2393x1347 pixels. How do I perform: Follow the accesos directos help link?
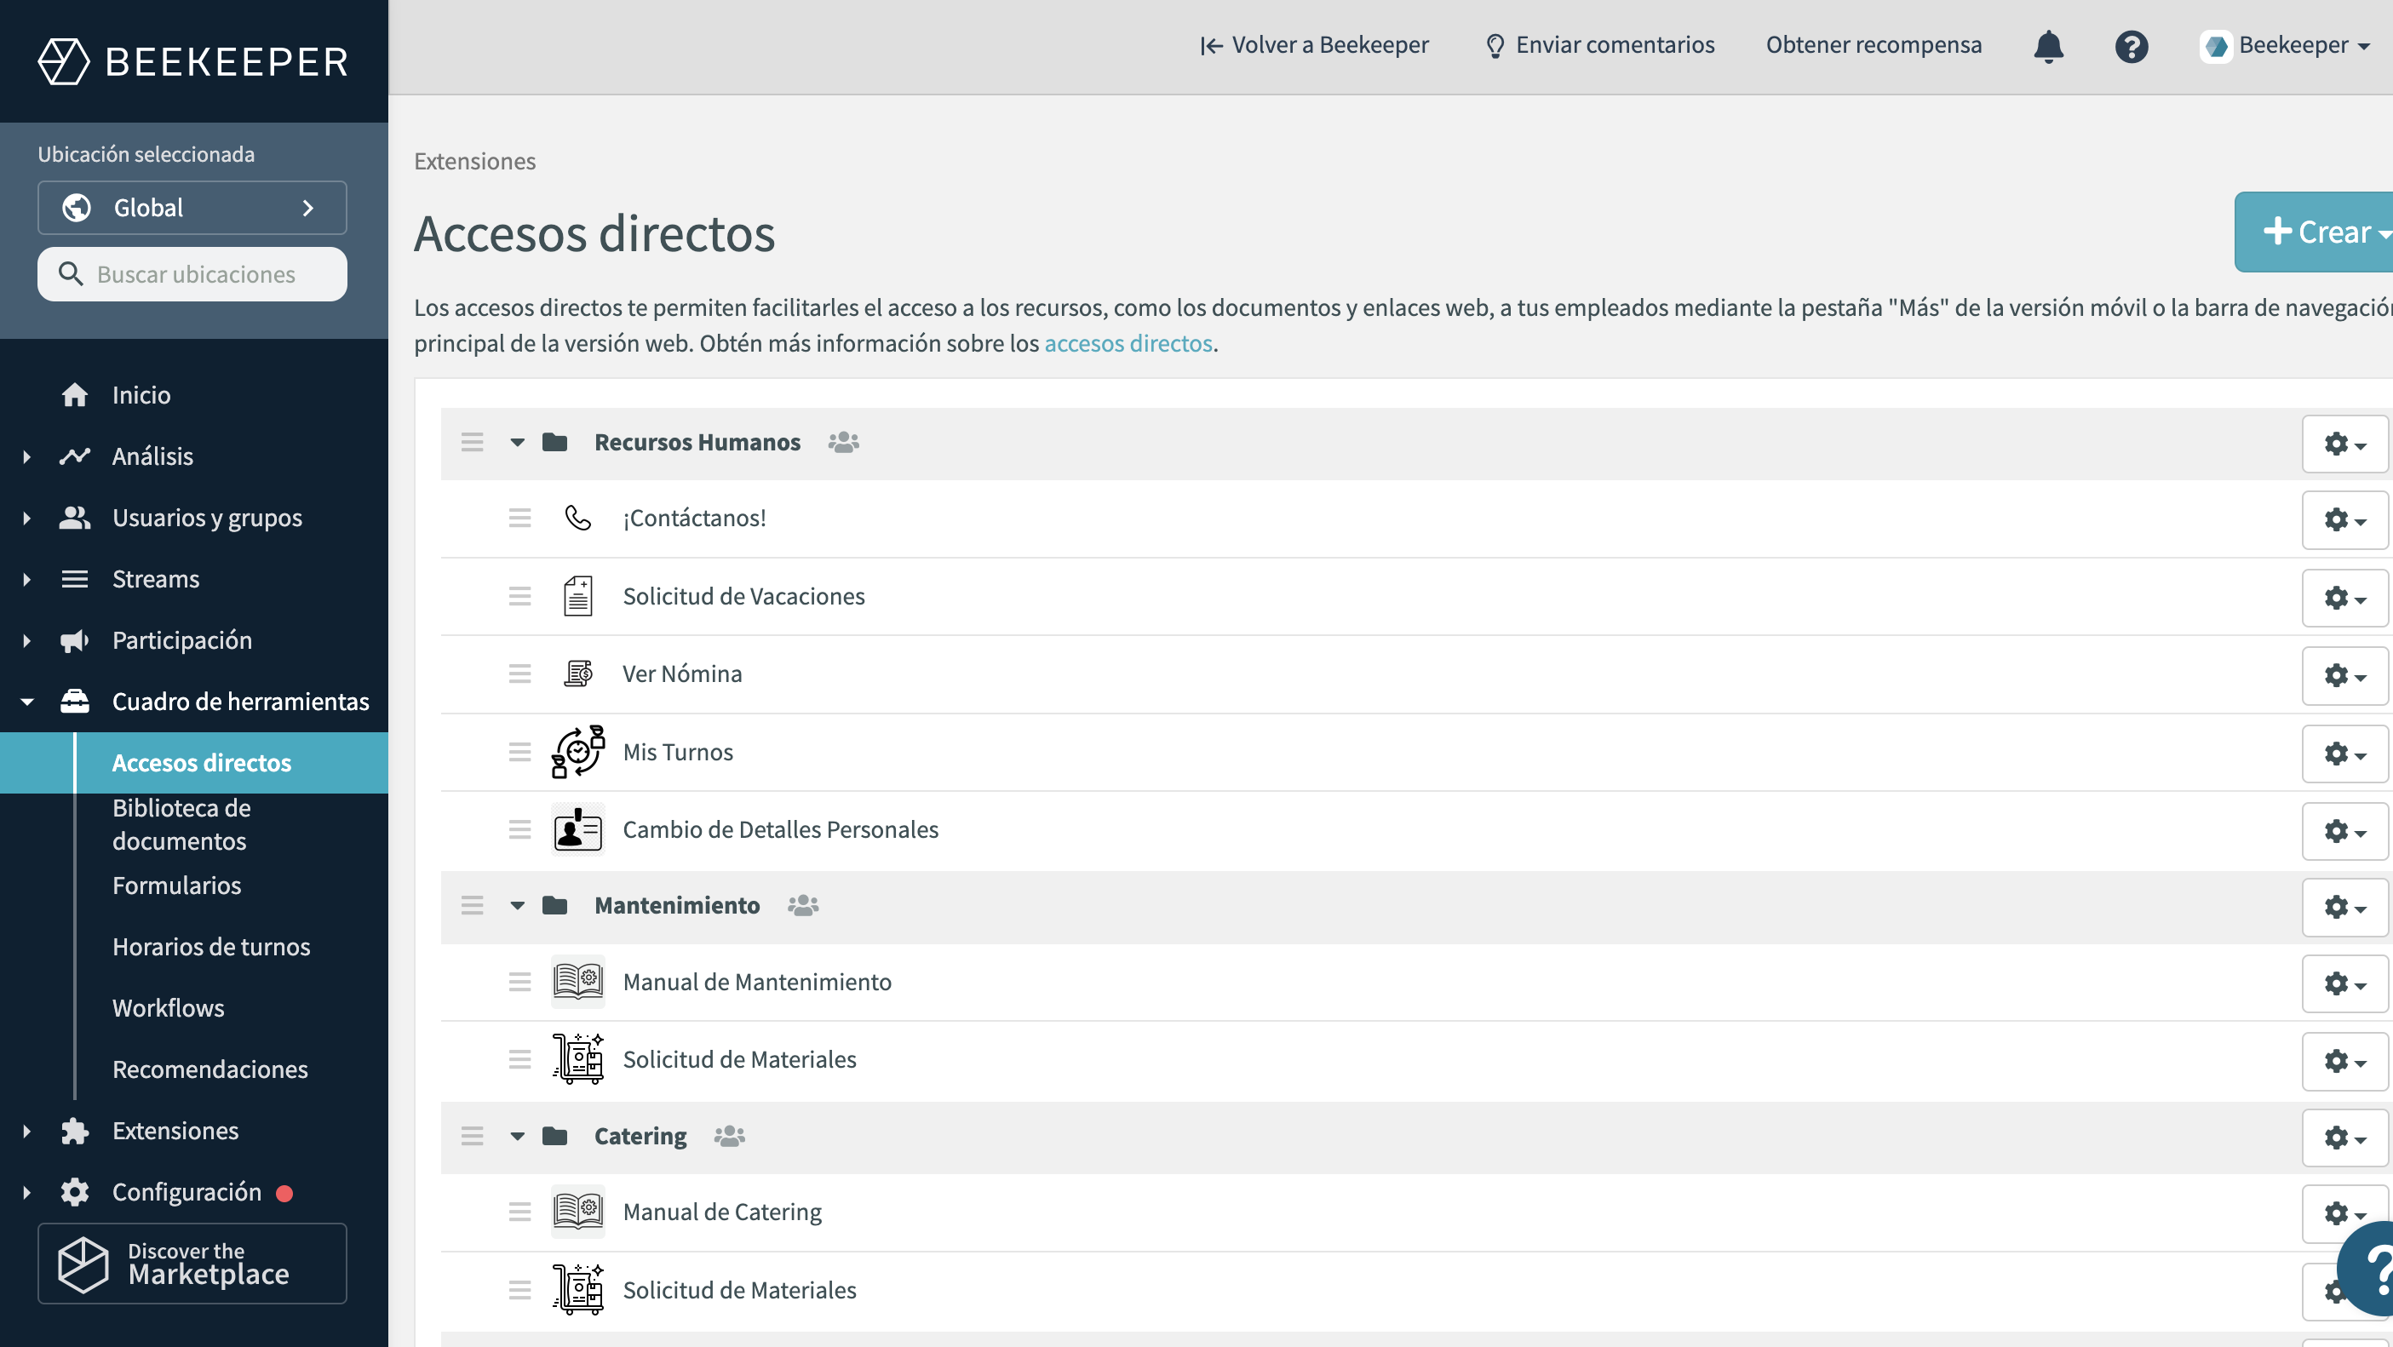click(1128, 343)
